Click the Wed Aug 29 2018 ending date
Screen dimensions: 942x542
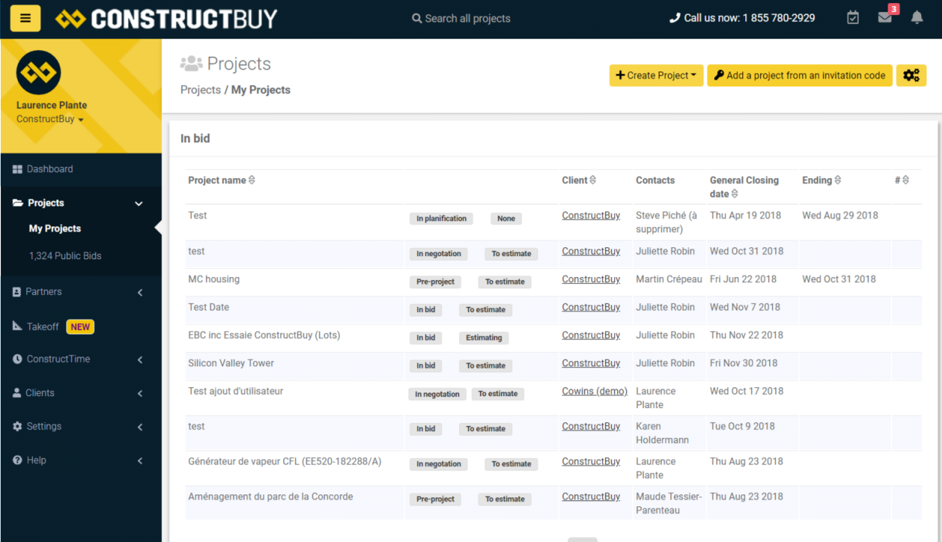tap(840, 215)
